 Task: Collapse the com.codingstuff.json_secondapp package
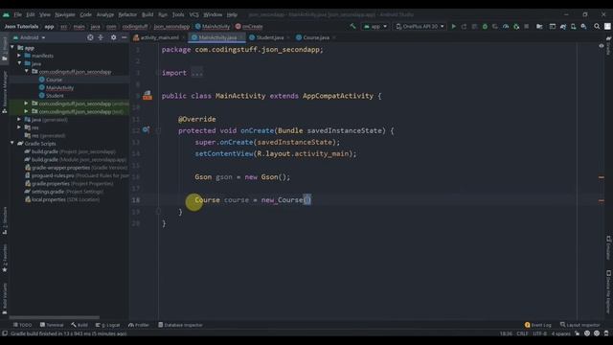[x=27, y=72]
